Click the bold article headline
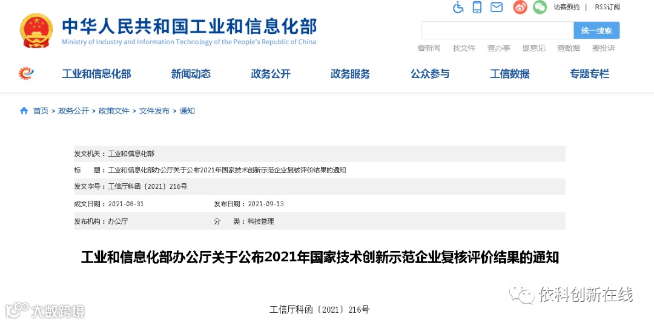 320,258
